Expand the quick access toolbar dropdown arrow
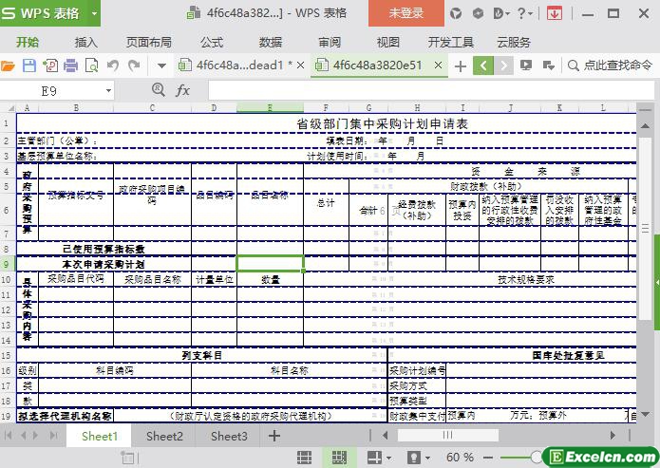The height and width of the screenshot is (468, 660). click(161, 66)
